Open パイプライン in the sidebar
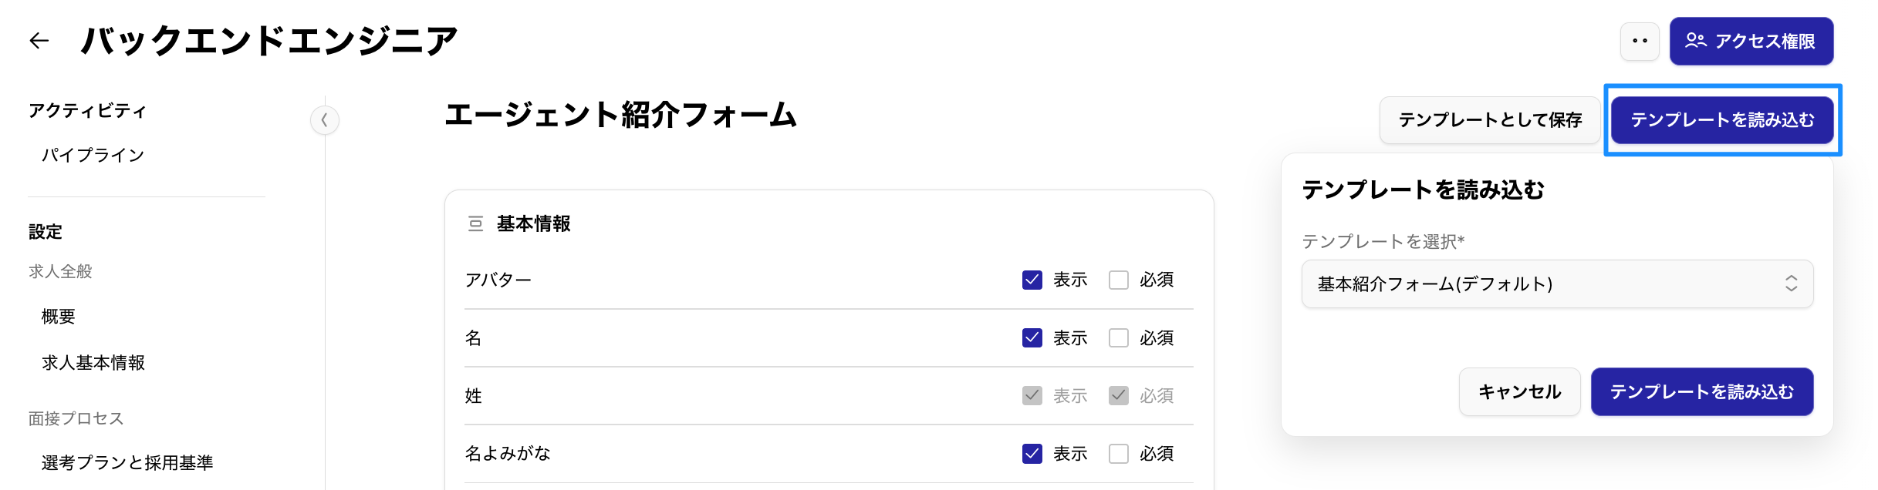 click(93, 156)
